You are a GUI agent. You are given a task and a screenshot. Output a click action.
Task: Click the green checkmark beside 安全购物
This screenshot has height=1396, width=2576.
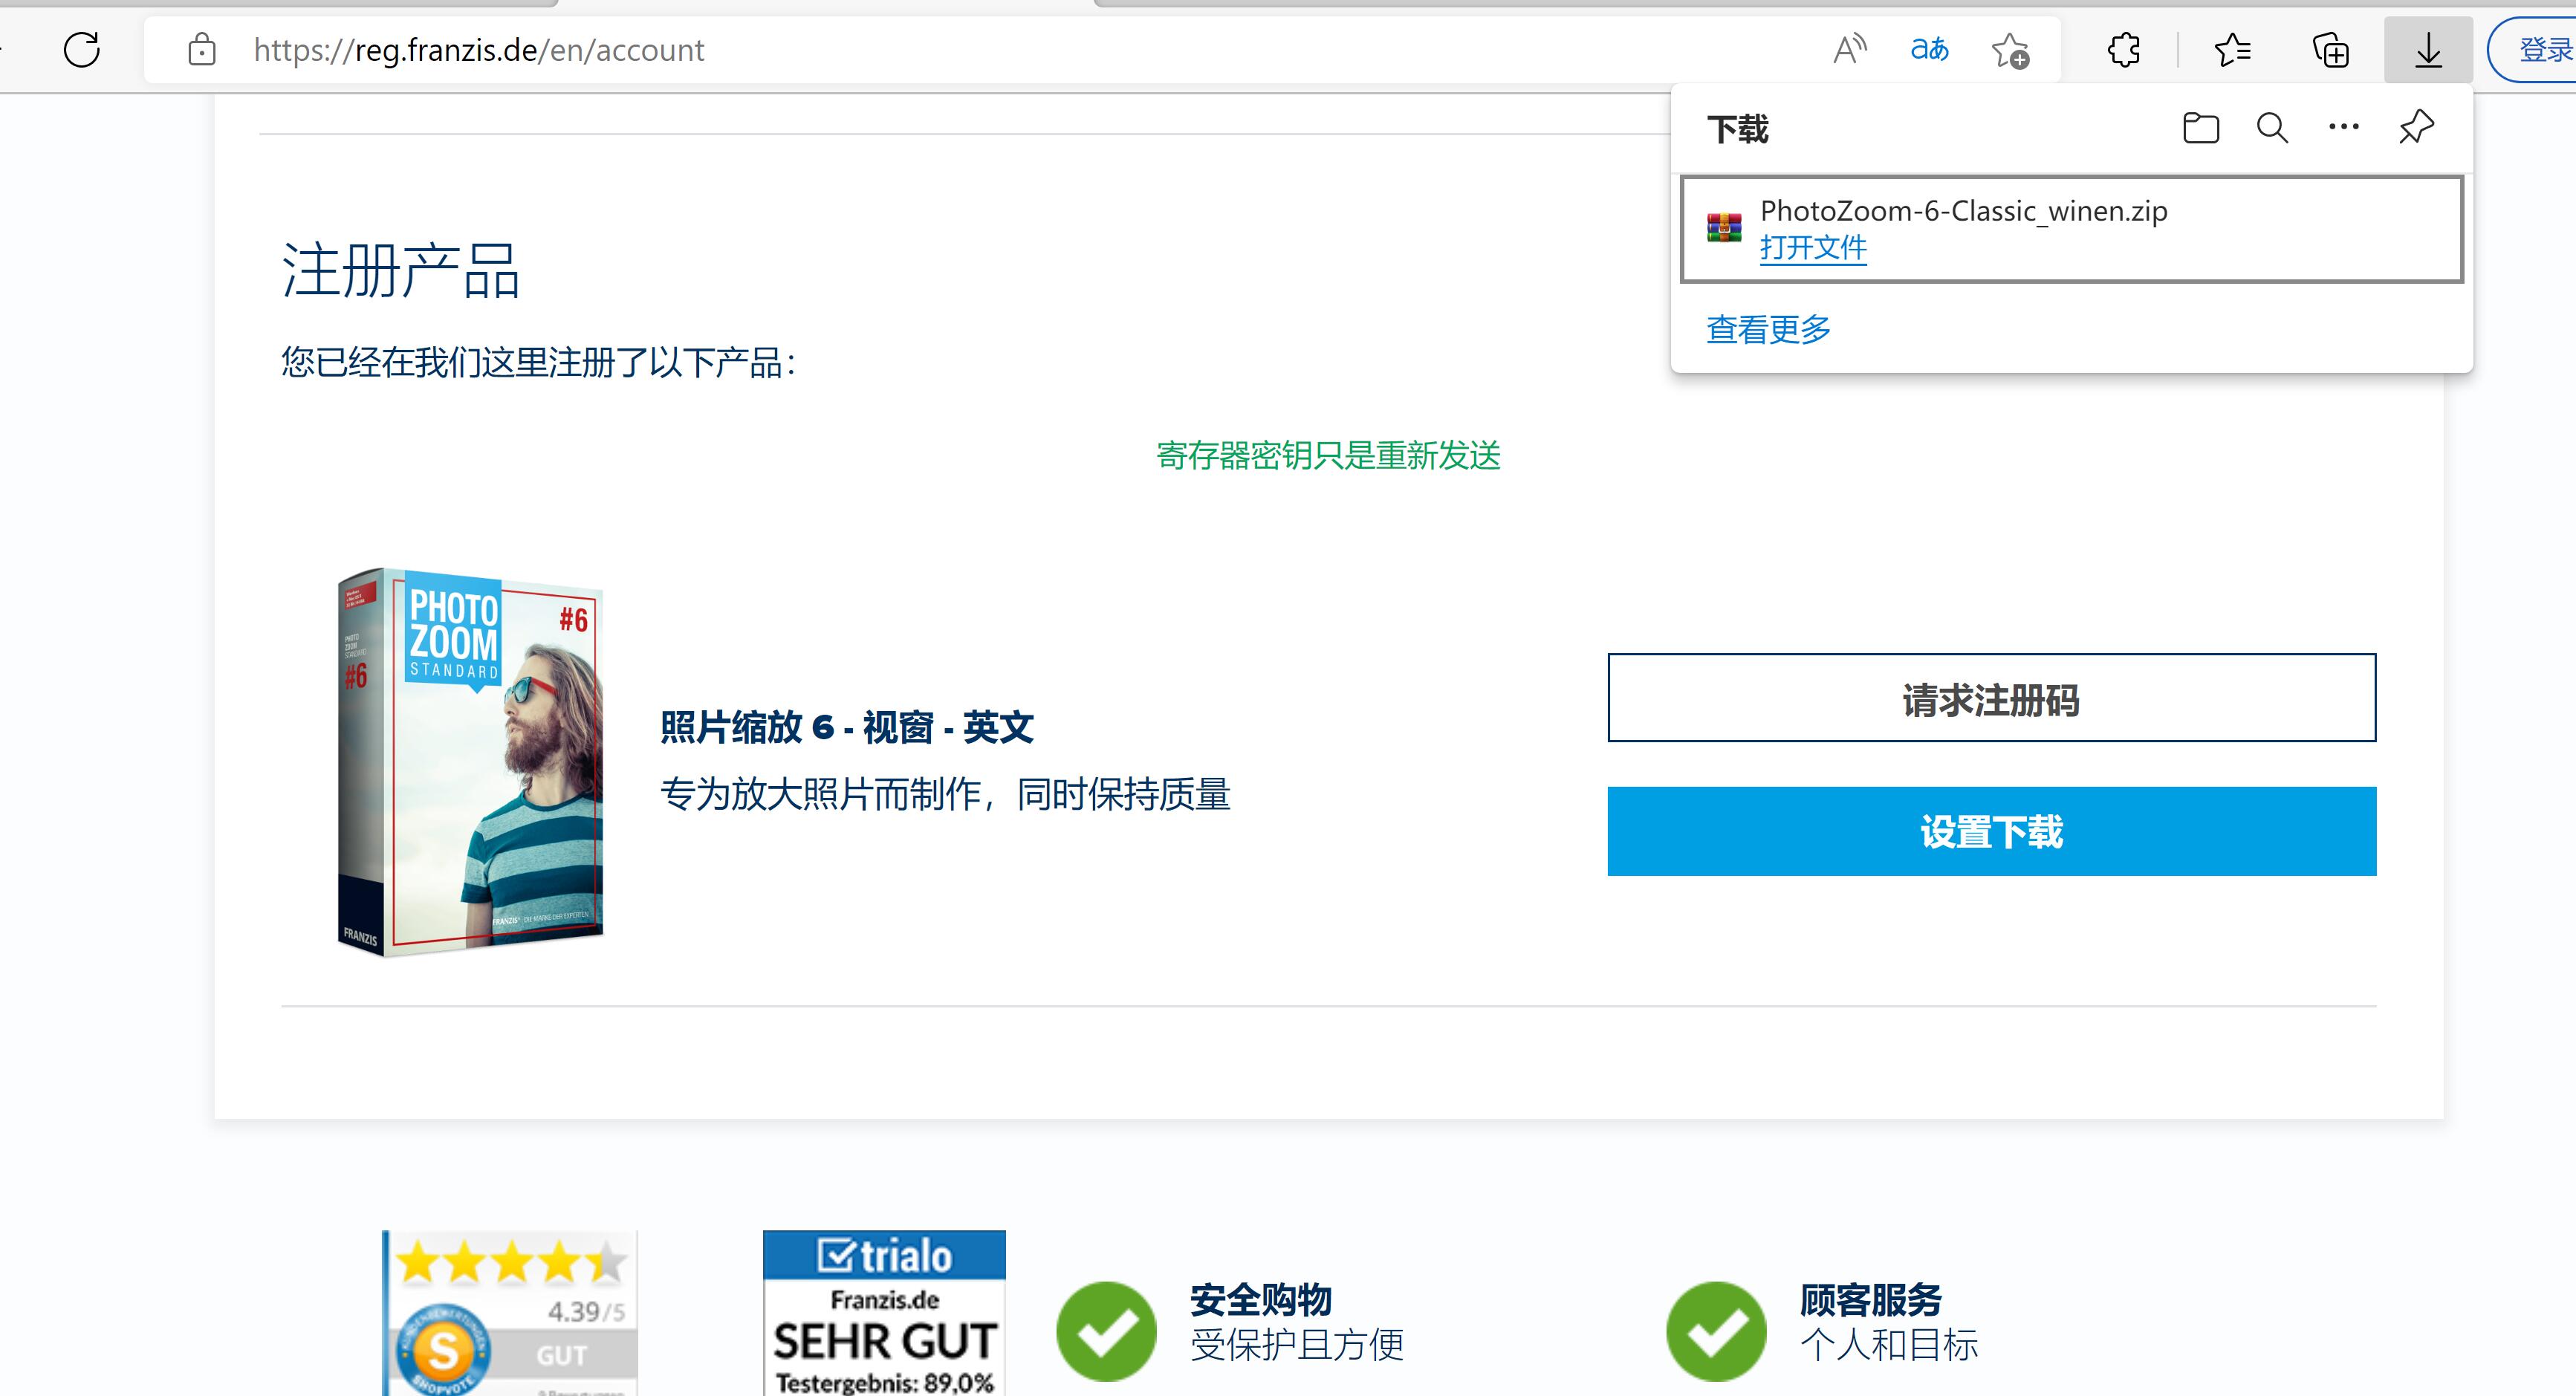pyautogui.click(x=1106, y=1331)
